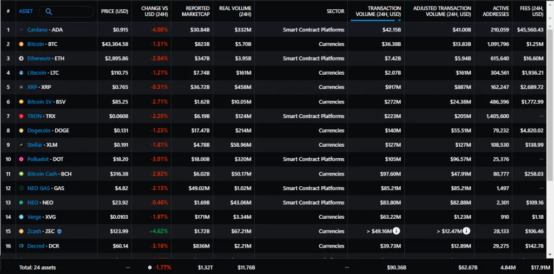Sort by Transaction Volume column arrow
The width and height of the screenshot is (554, 274).
click(x=399, y=21)
